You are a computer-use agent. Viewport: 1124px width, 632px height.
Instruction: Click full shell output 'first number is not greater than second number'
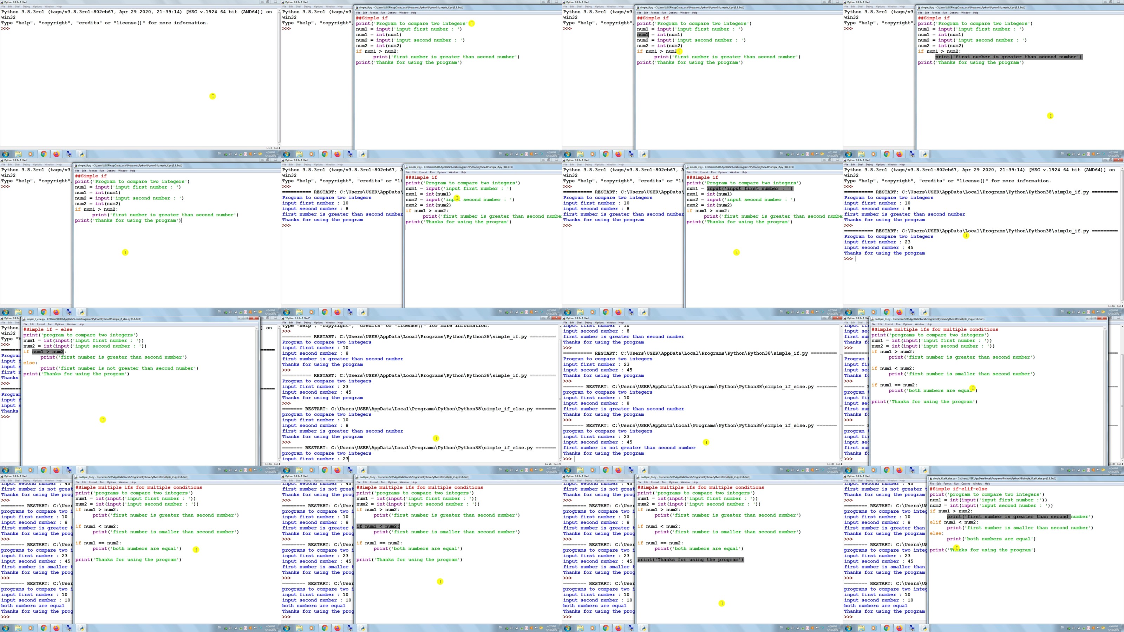pos(629,448)
